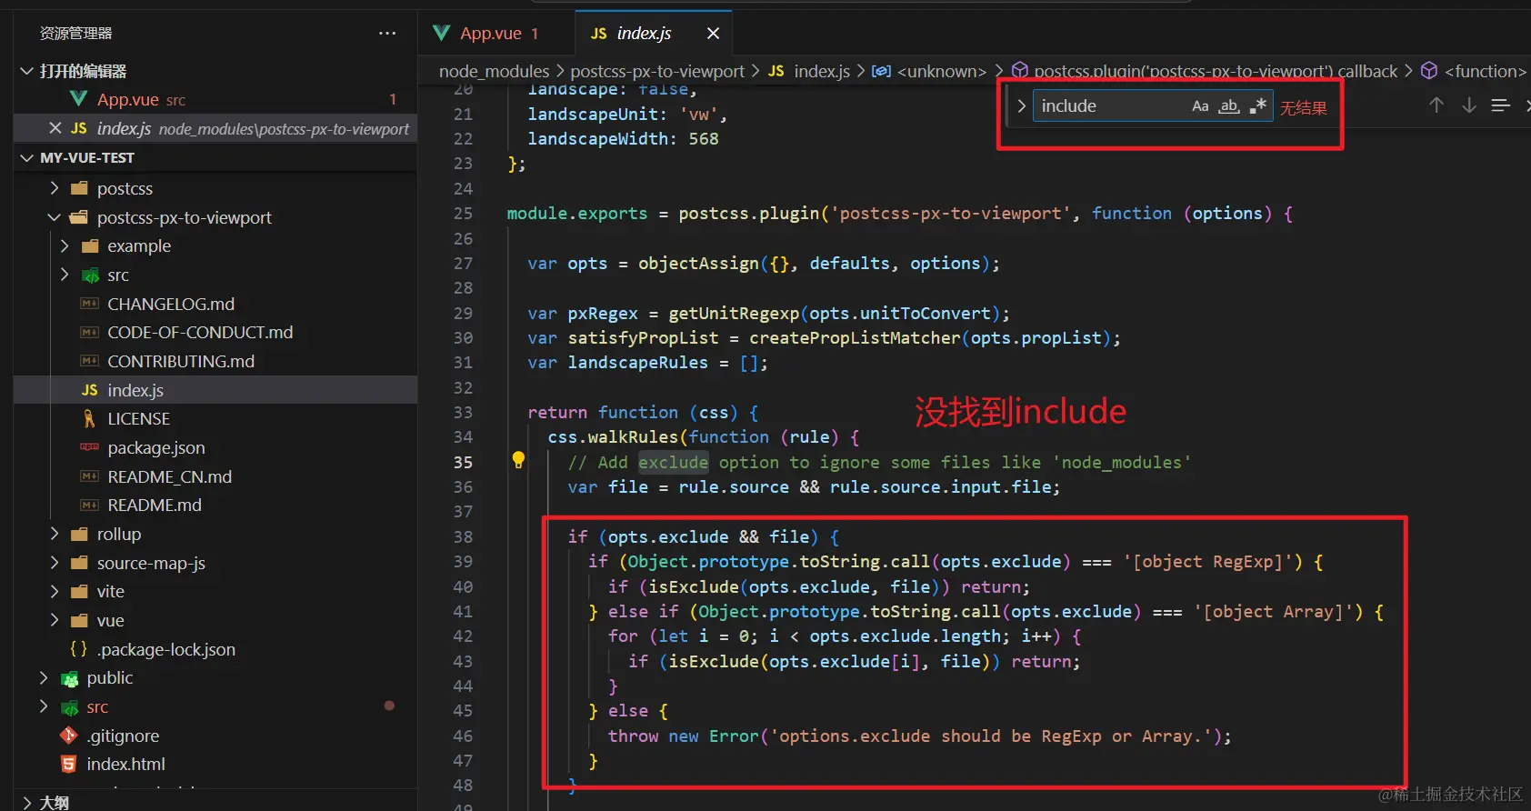The image size is (1531, 811).
Task: Click line number 35 in the gutter
Action: (x=463, y=462)
